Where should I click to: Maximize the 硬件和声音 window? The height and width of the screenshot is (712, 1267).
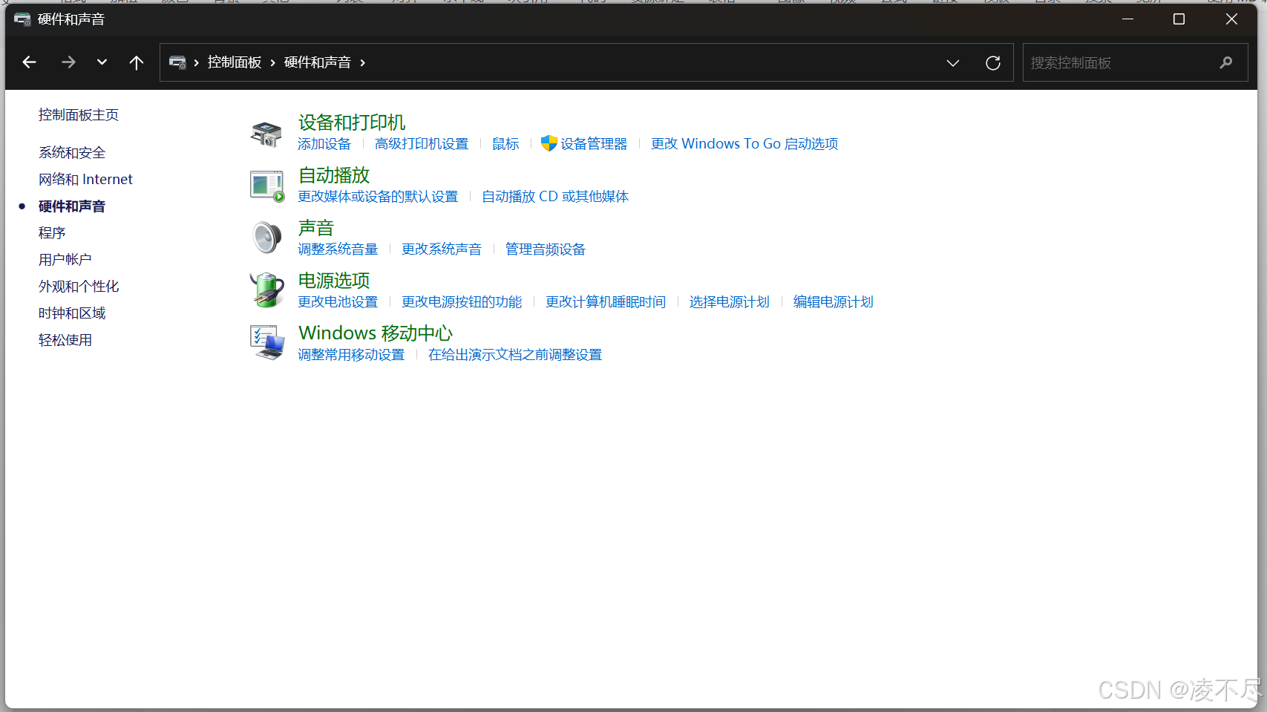click(1179, 19)
